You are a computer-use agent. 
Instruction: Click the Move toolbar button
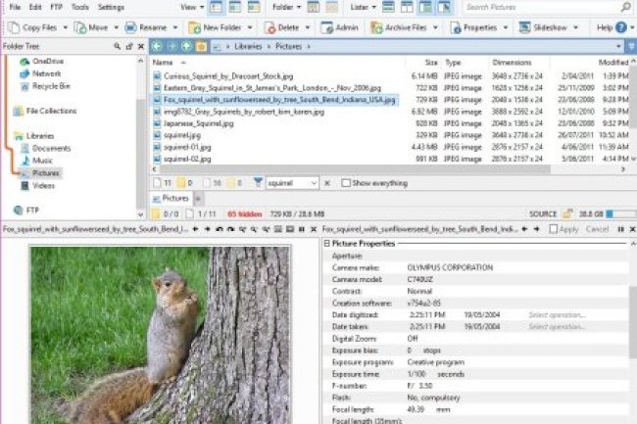click(x=92, y=27)
